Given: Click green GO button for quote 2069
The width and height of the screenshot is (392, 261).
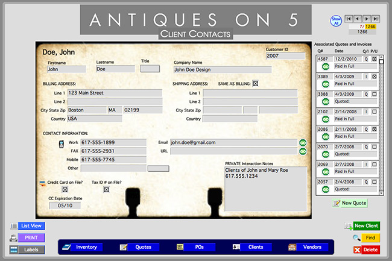Looking at the screenshot, I should tap(326, 172).
